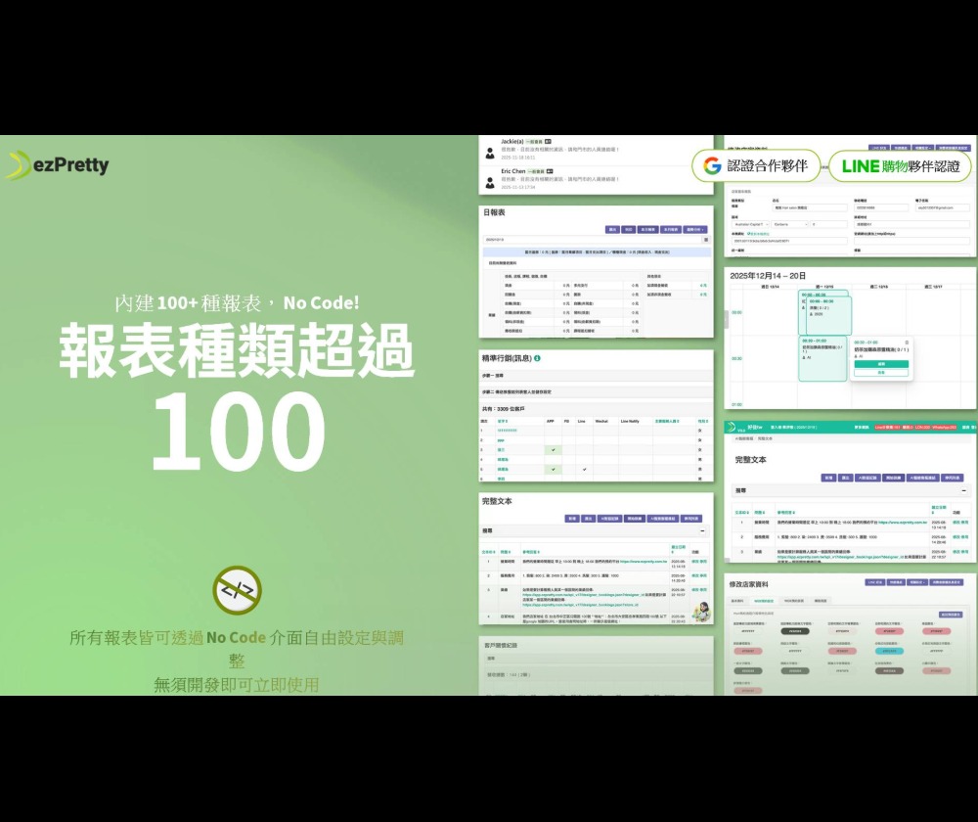Click the LINE 購物夥伴認證 badge
Viewport: 978px width, 822px height.
pos(901,166)
